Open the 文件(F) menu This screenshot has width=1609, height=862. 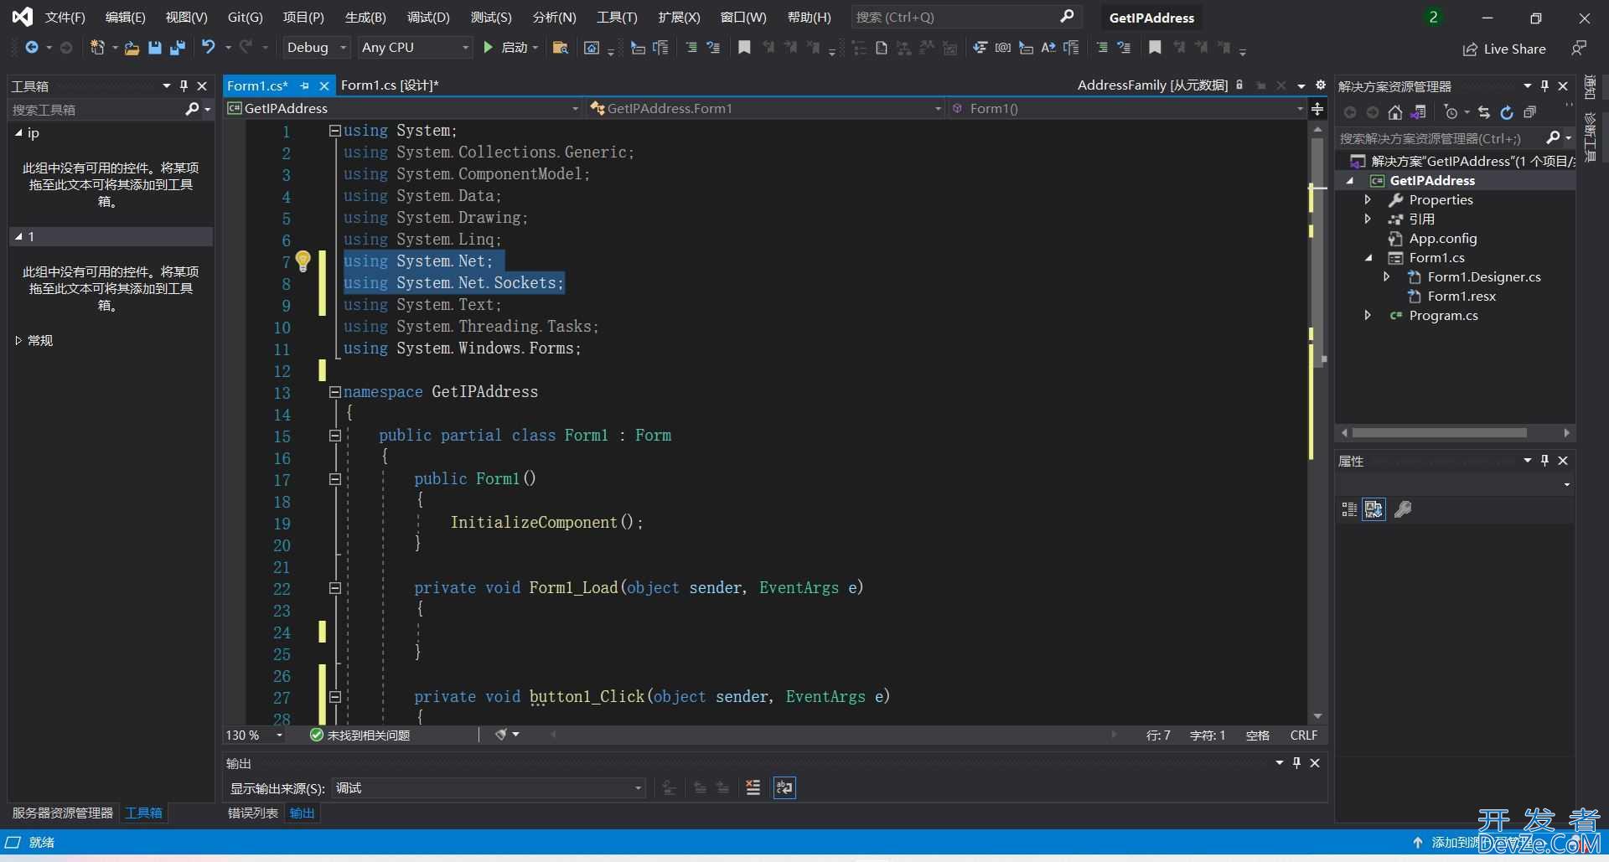(65, 17)
